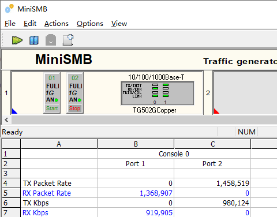Viewport: 277px width, 217px height.
Task: Click the green start transmit arrow icon
Action: click(17, 40)
